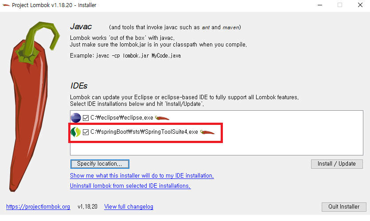370x221 pixels.
Task: Click the green Spring Tool Suite leaf icon
Action: pos(76,132)
